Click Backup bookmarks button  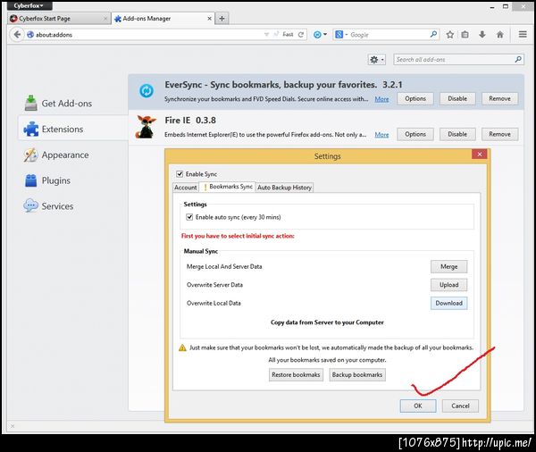pyautogui.click(x=357, y=374)
